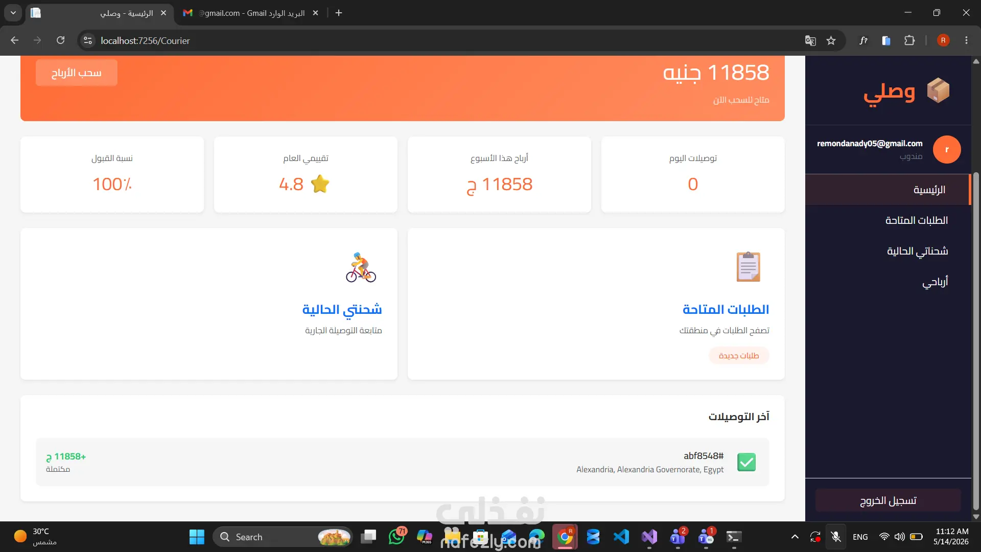Click the clipboard icon in الطلبات المتاحة card
This screenshot has height=552, width=981.
click(x=749, y=267)
